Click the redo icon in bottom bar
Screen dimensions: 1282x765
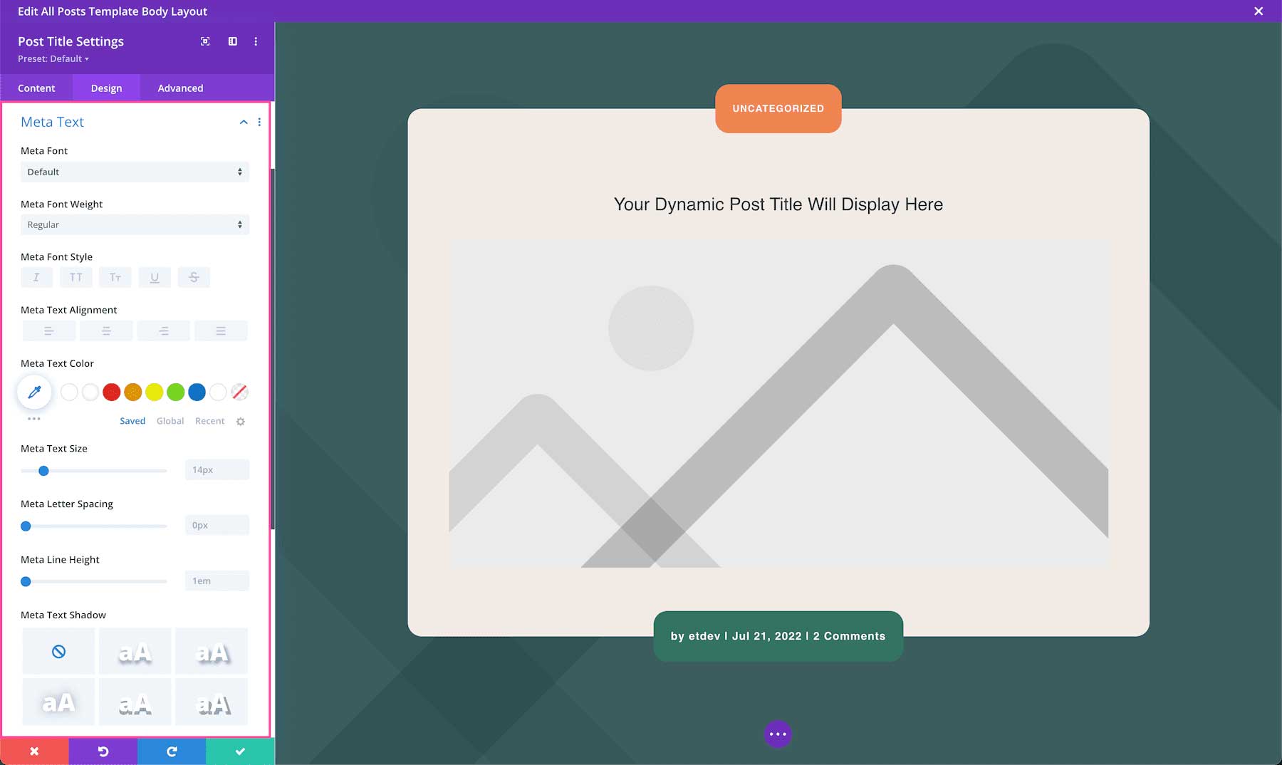point(171,751)
